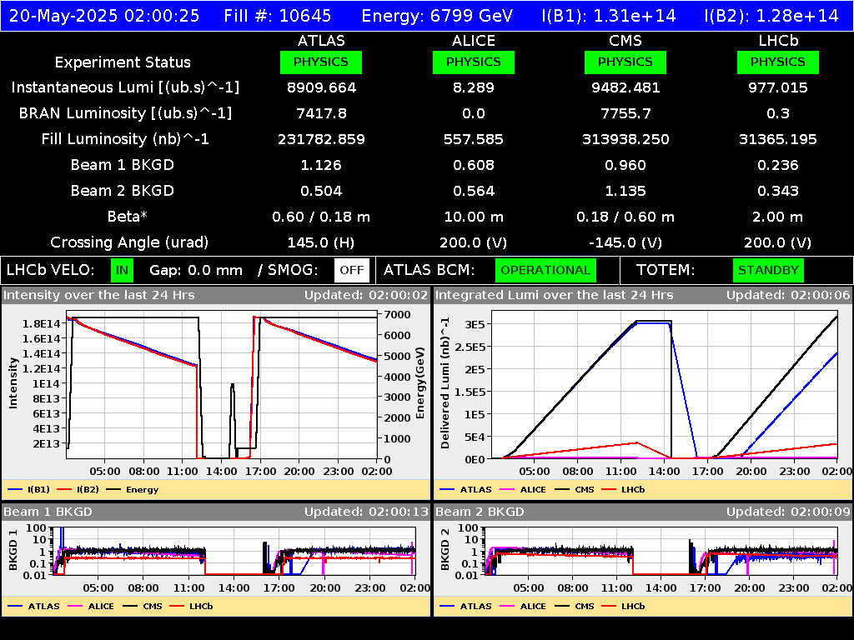The image size is (854, 640).
Task: Click the CMS PHYSICS status badge
Action: (x=625, y=62)
